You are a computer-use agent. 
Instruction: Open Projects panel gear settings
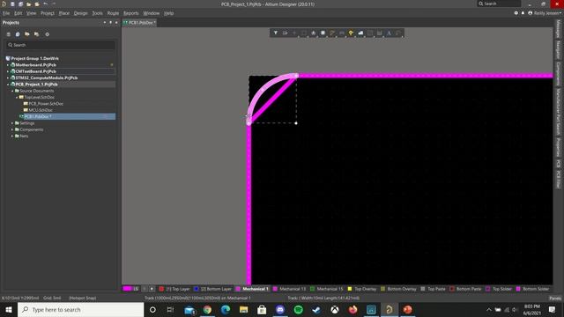tap(47, 34)
